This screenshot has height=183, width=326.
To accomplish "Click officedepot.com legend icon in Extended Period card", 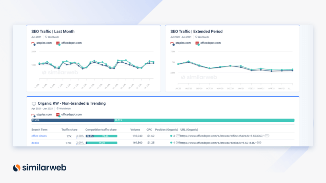I will click(x=197, y=43).
